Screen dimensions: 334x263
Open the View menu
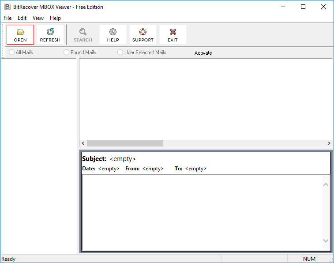pos(38,18)
